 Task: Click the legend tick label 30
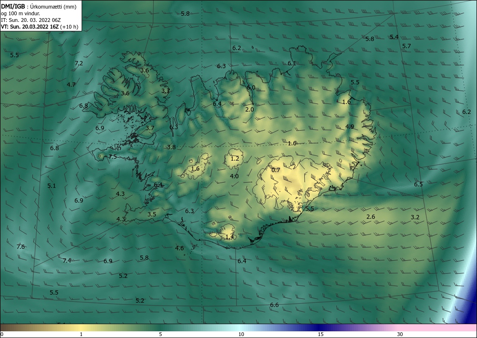(x=400, y=334)
